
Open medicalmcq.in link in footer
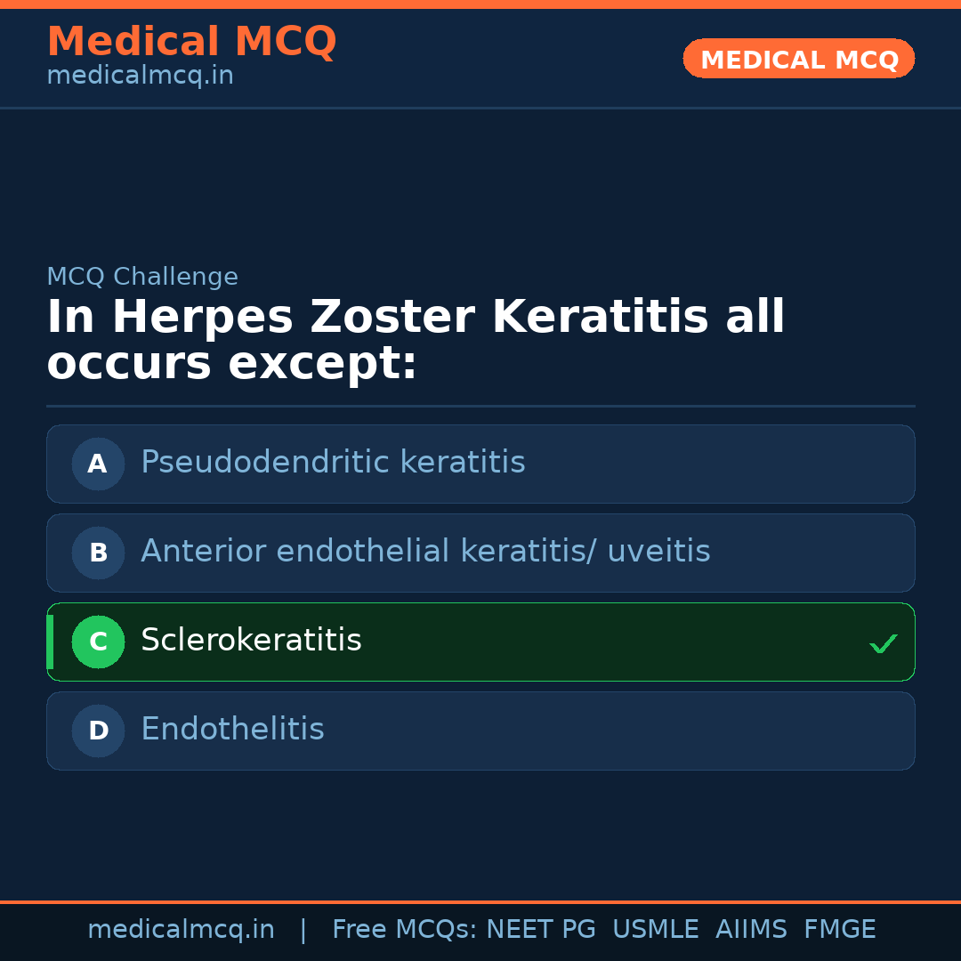point(181,930)
